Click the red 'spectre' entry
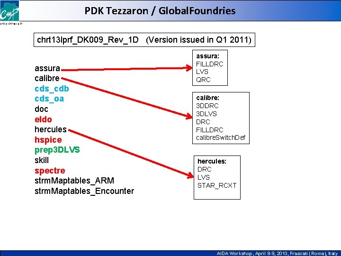 pos(50,171)
